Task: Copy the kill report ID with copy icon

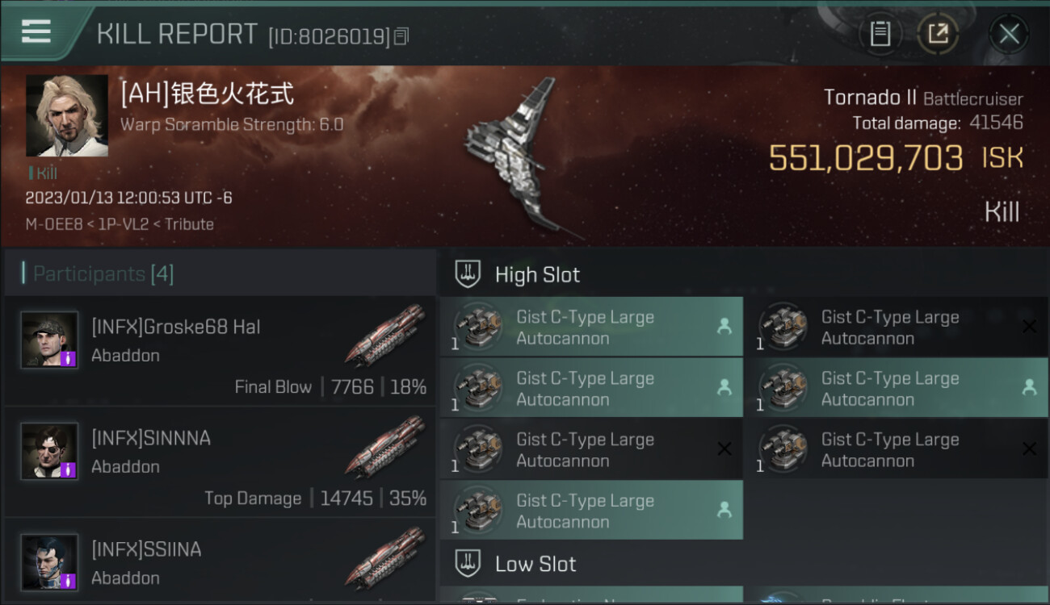Action: click(x=402, y=36)
